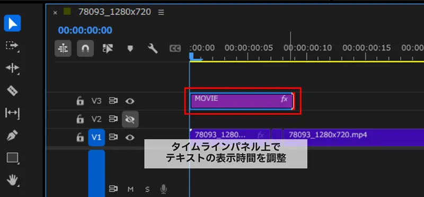Viewport: 424px width, 197px height.
Task: Select the 78093_1280x720 sequence tab
Action: (114, 12)
